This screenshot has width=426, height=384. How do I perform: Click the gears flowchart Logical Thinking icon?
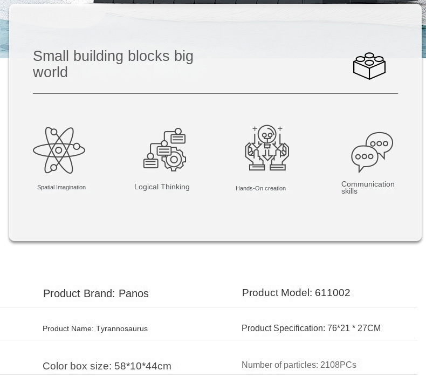165,150
